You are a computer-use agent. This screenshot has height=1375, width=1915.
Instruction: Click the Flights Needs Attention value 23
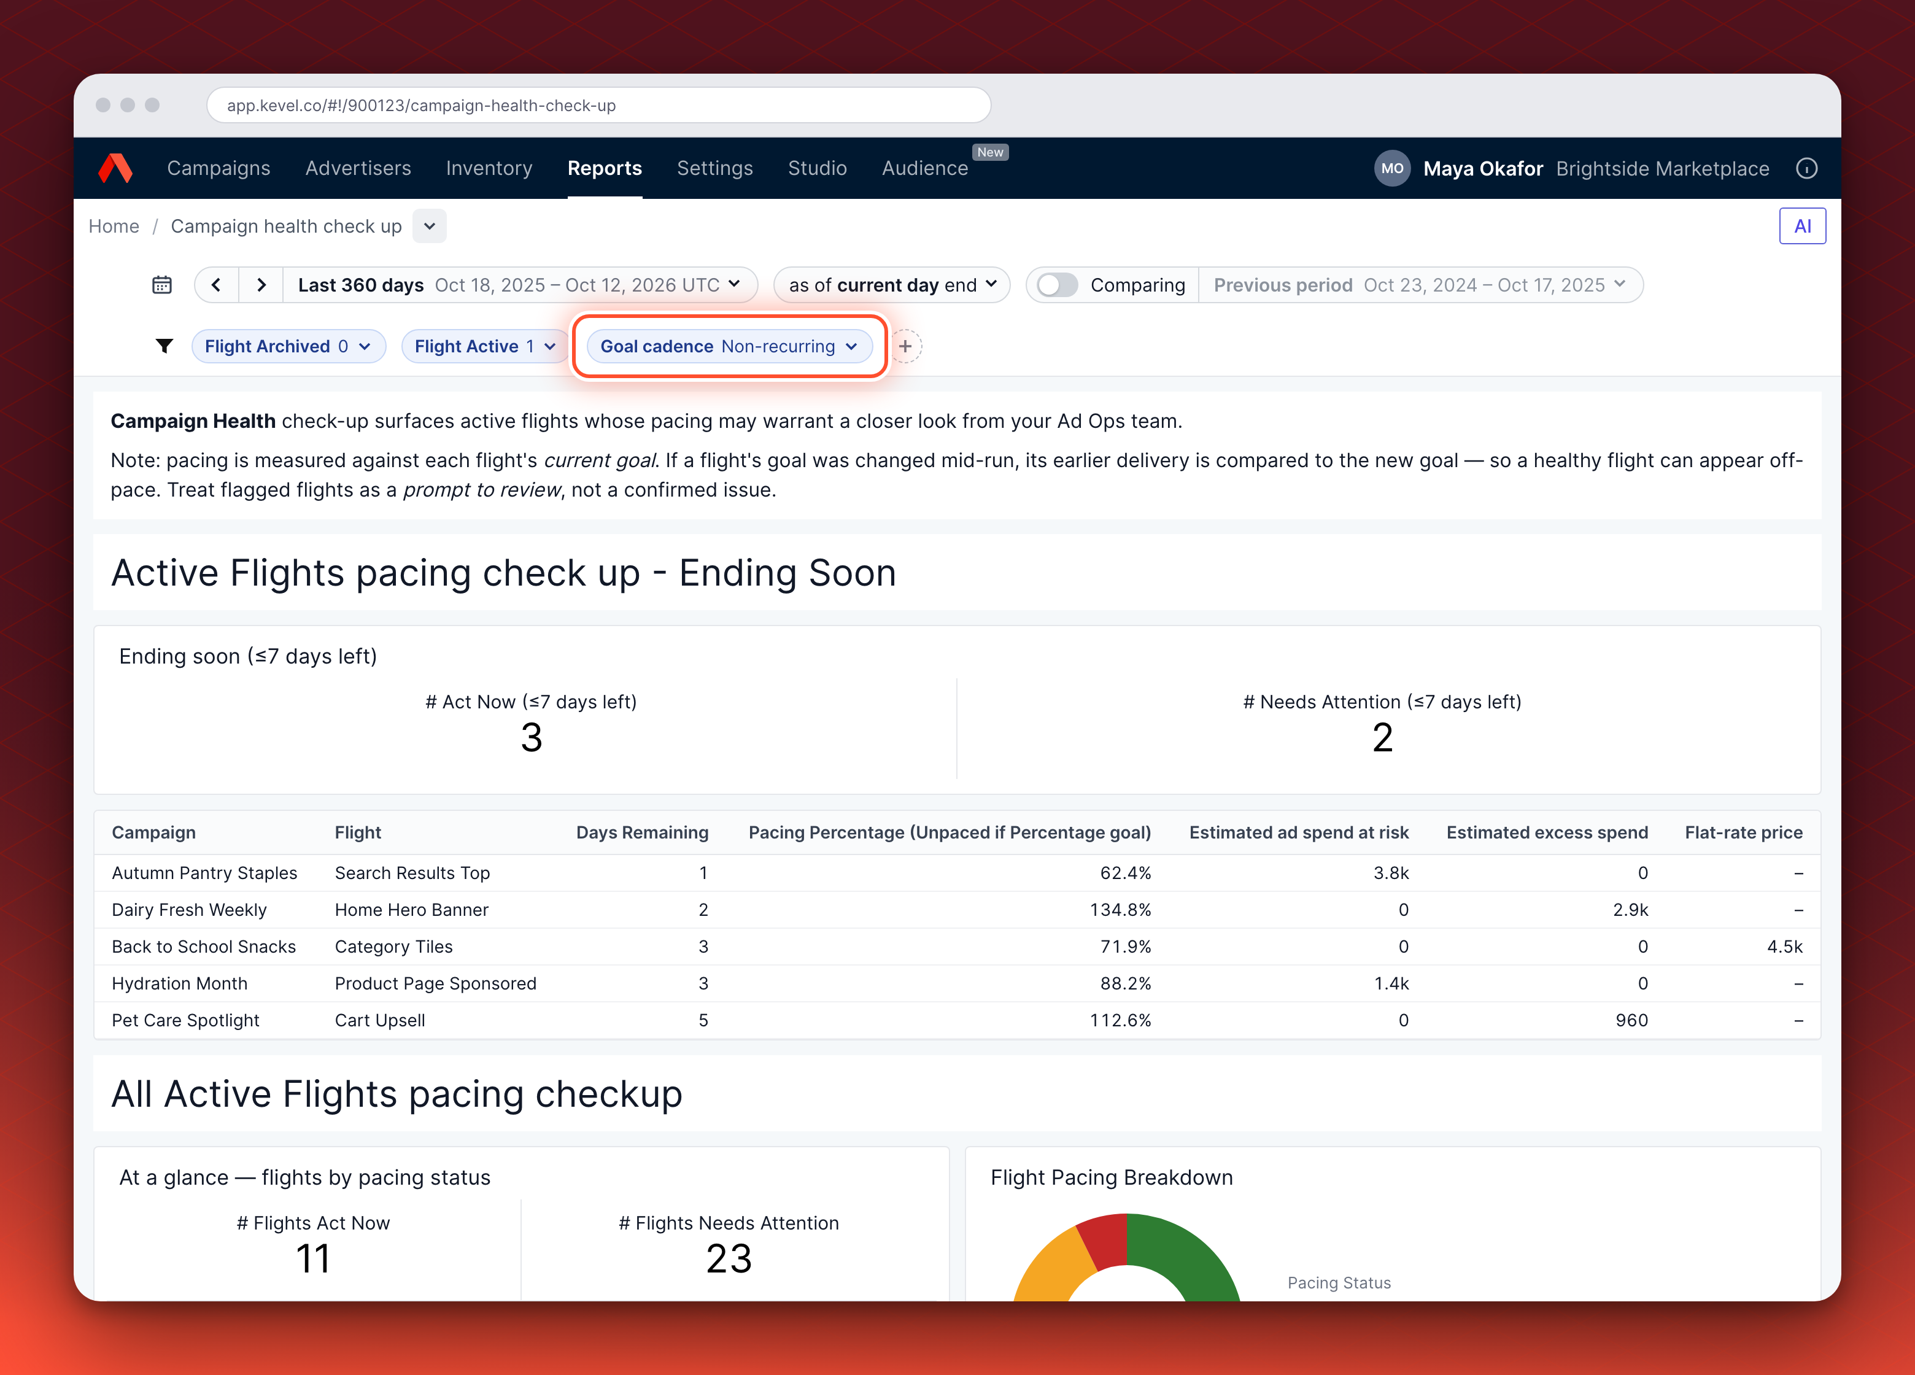[729, 1258]
